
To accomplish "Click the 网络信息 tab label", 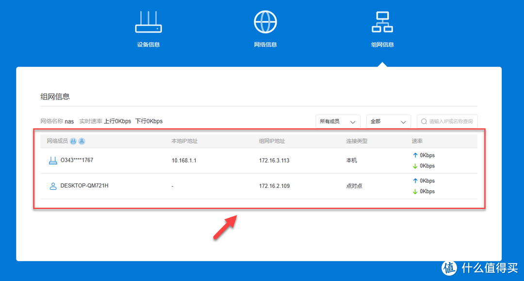I will [265, 45].
